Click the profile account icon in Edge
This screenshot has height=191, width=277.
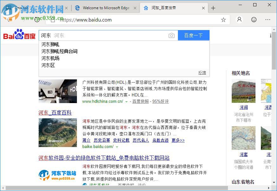(x=239, y=20)
